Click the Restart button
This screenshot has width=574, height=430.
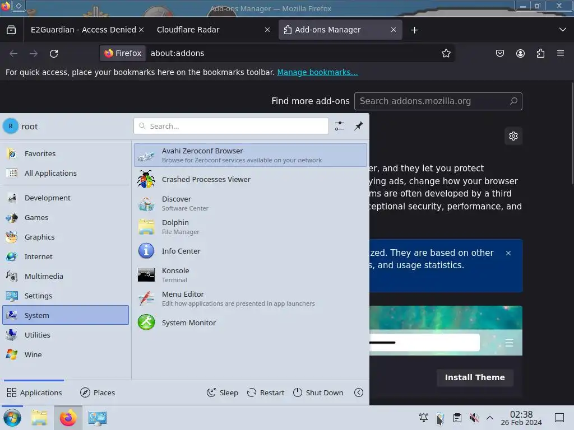click(x=266, y=392)
